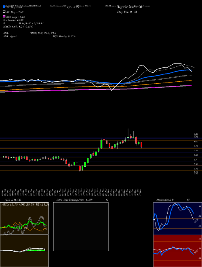This screenshot has height=267, width=202.
Task: Click the magenta 200-day line end
Action: coord(191,85)
